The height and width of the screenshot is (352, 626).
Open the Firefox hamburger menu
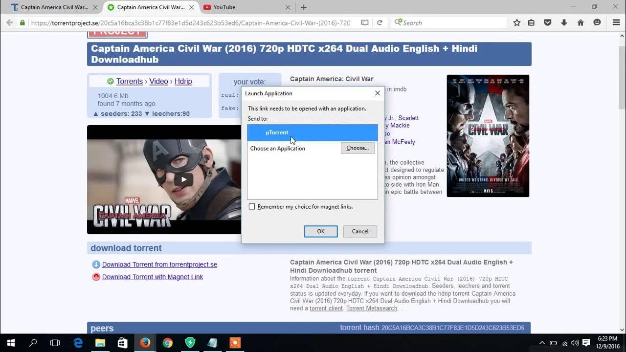point(616,22)
